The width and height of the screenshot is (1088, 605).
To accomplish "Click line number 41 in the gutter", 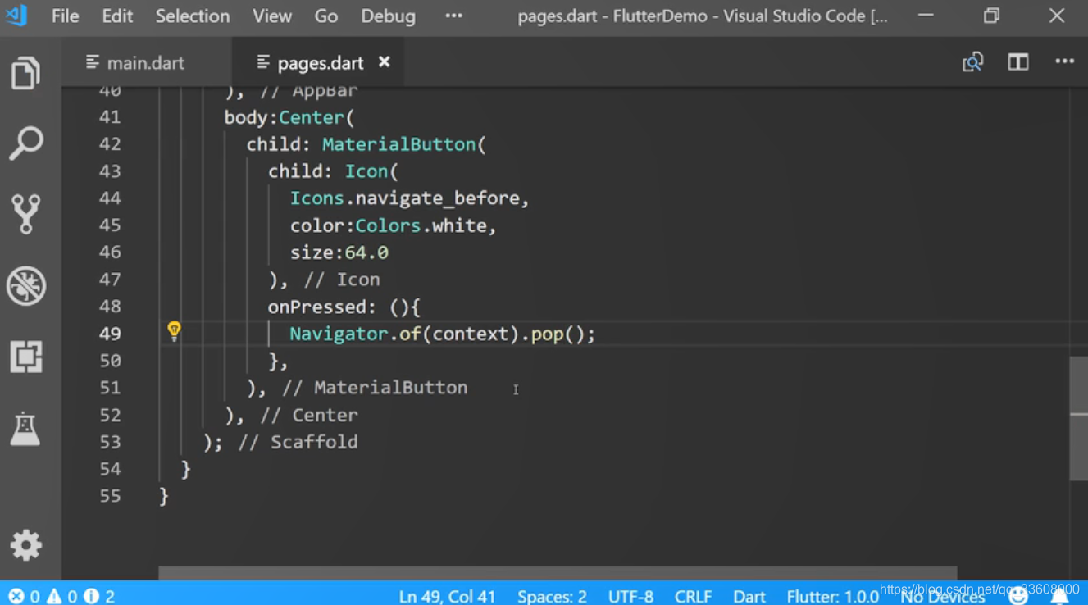I will click(110, 117).
